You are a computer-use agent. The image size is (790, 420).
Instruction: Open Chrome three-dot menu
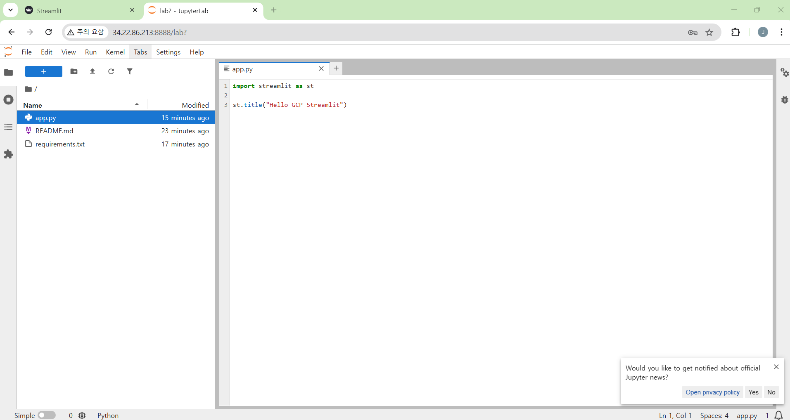pyautogui.click(x=781, y=32)
